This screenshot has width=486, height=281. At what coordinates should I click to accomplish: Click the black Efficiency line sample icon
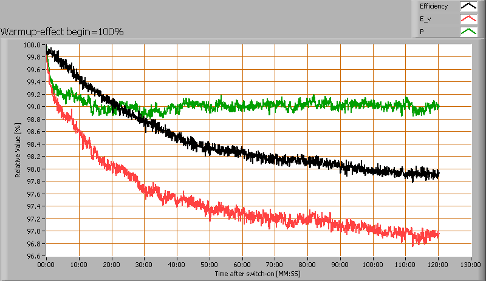point(468,7)
